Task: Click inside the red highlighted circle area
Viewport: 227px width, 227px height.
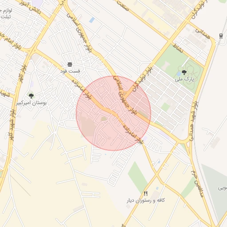Action: [113, 113]
